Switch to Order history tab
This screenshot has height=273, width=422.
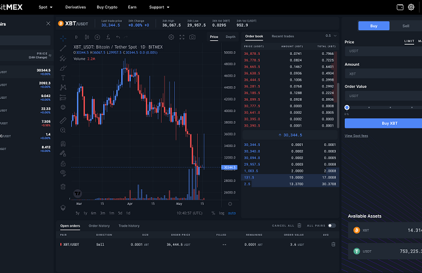coord(99,225)
